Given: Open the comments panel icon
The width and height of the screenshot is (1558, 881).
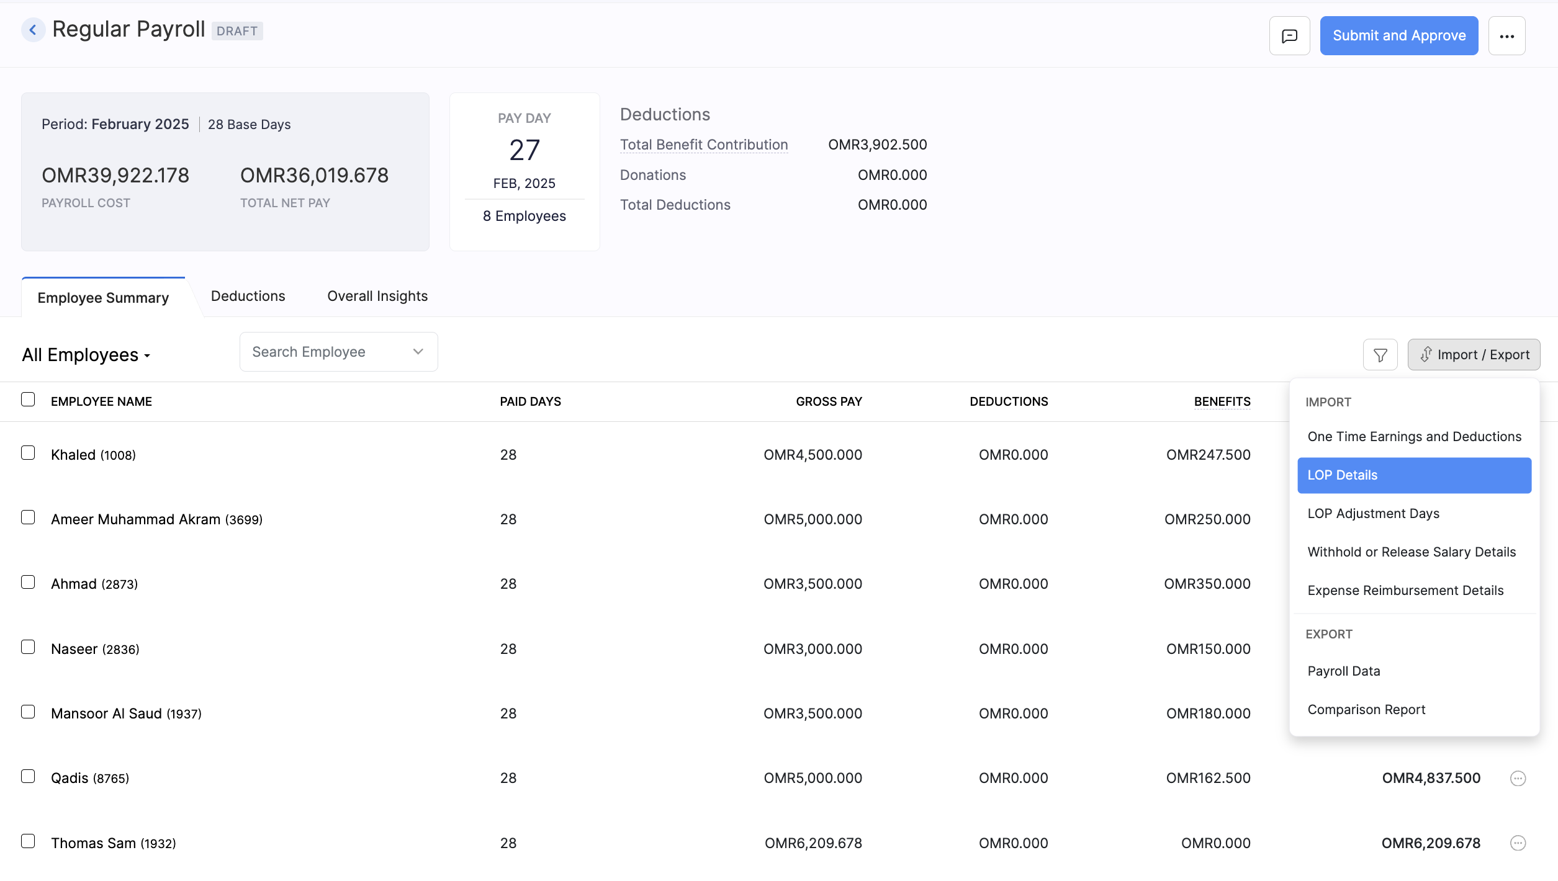Looking at the screenshot, I should [x=1289, y=35].
